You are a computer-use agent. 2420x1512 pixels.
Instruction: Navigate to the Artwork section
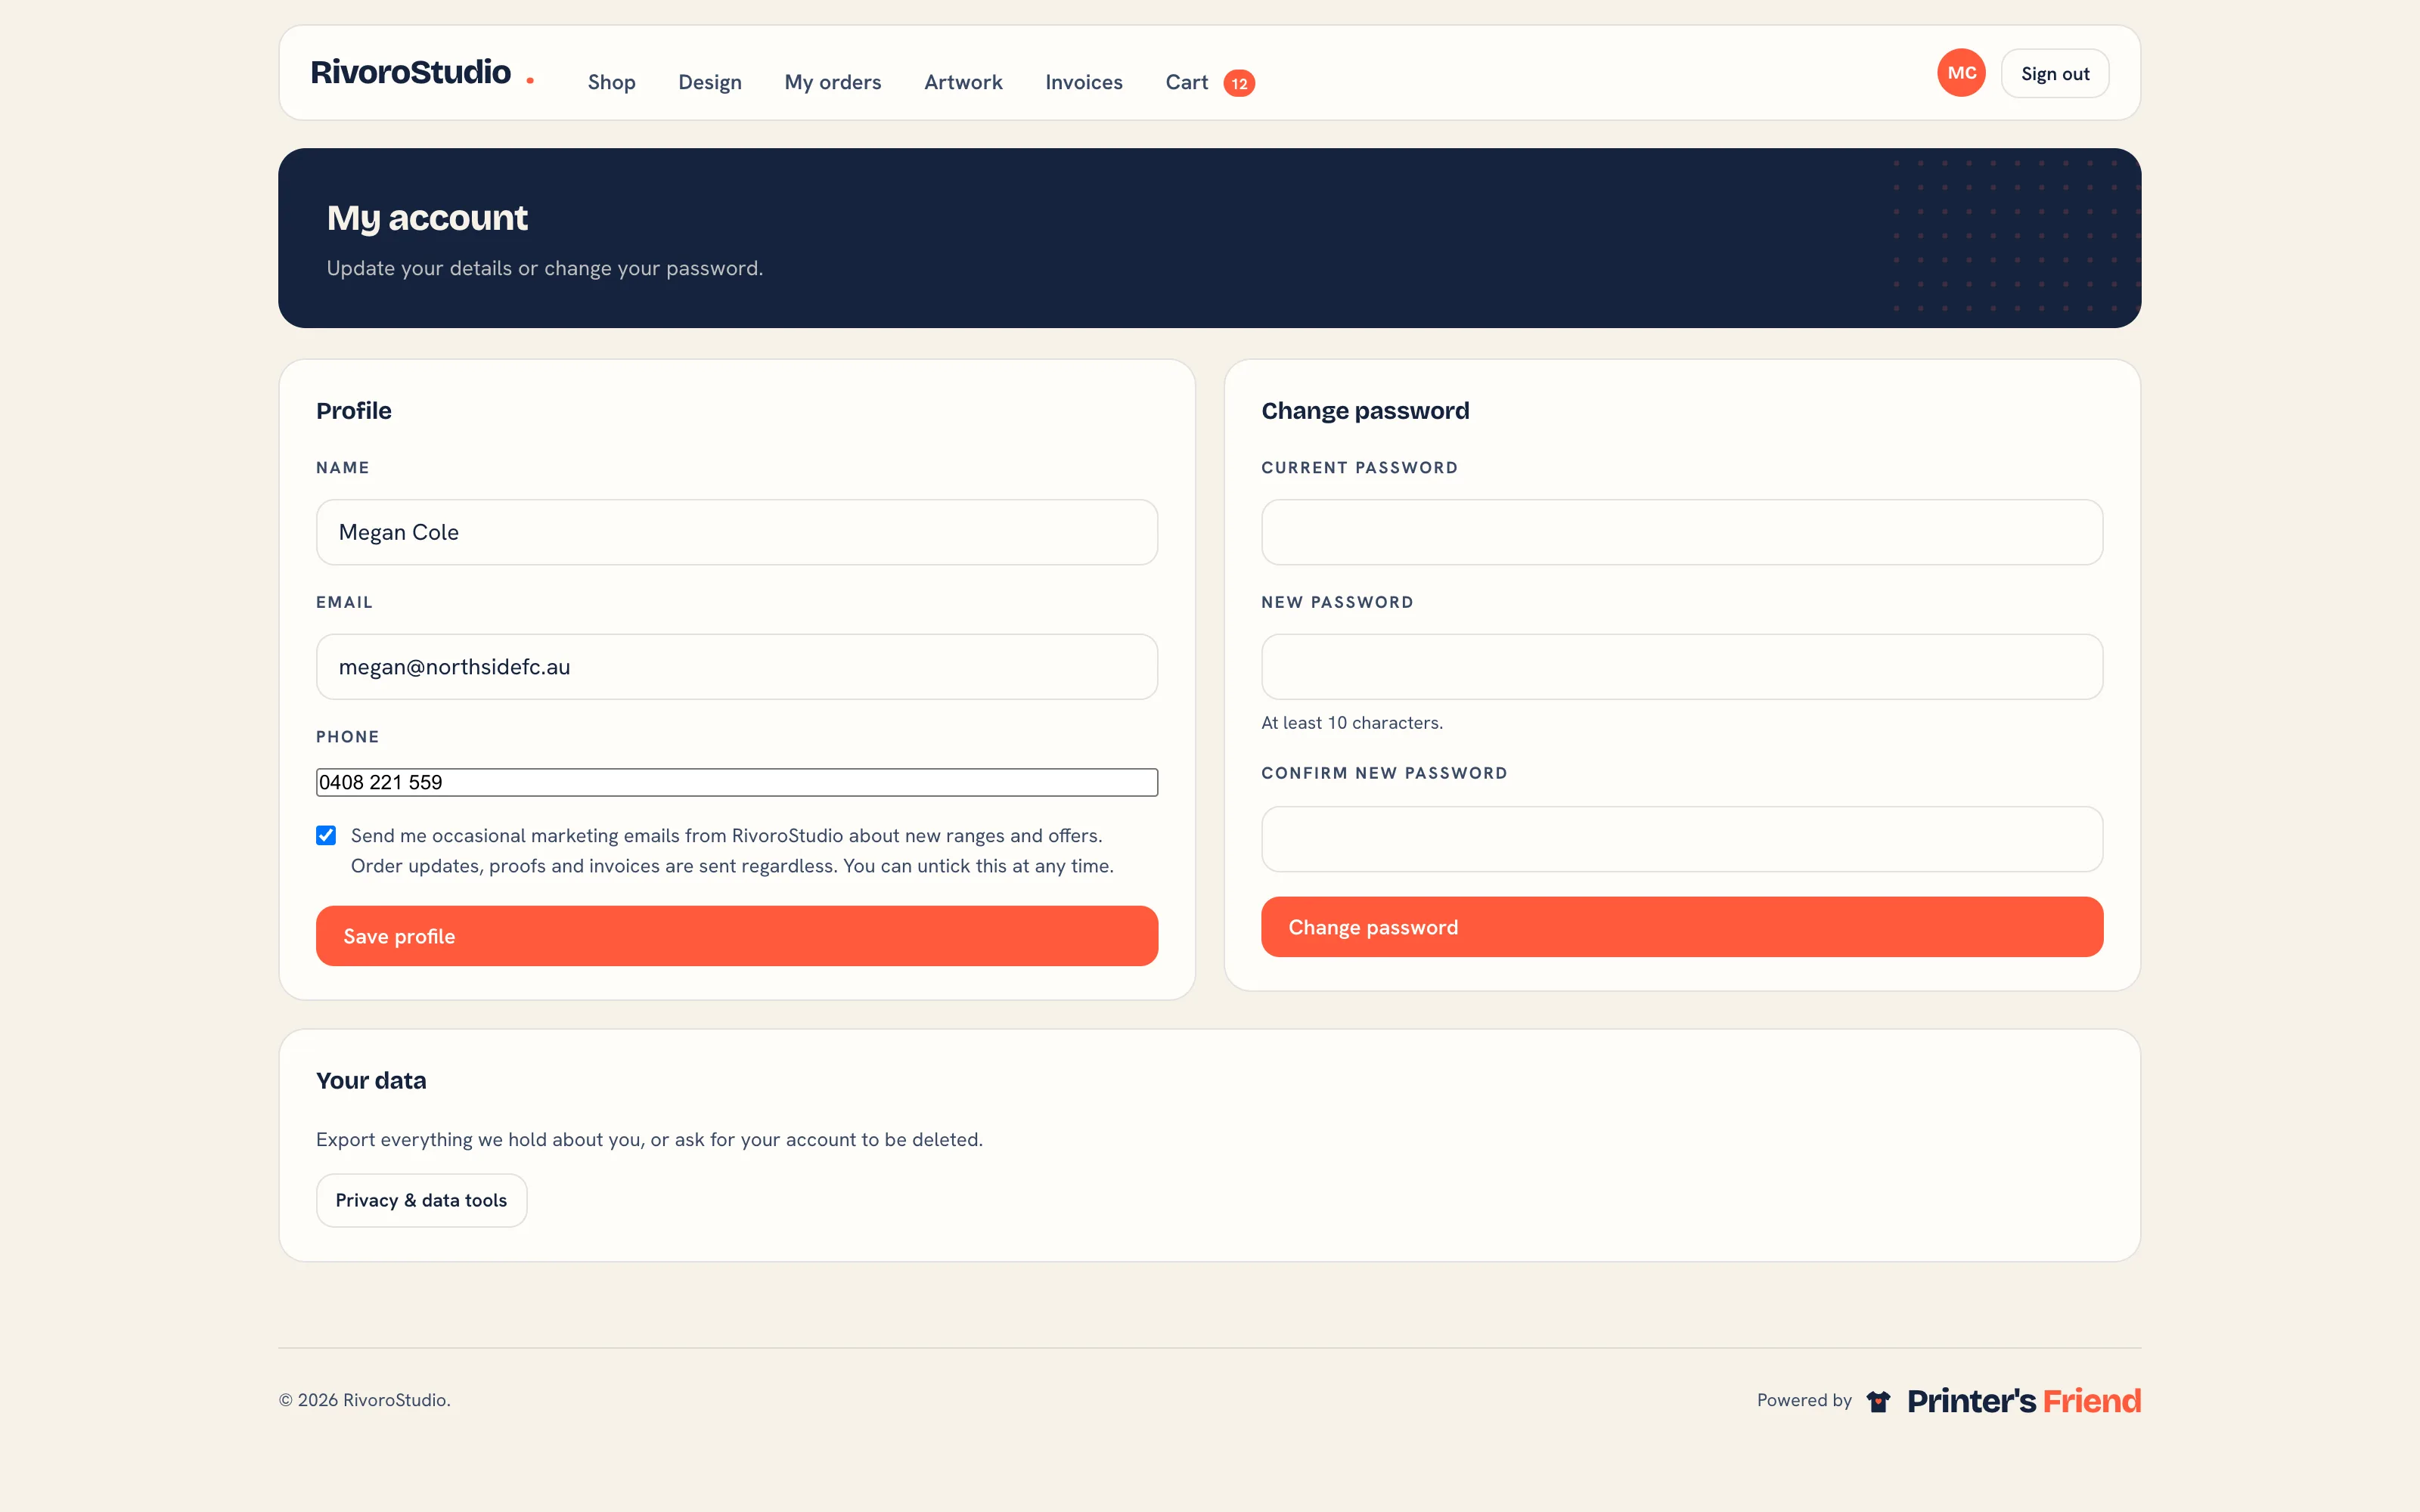963,82
